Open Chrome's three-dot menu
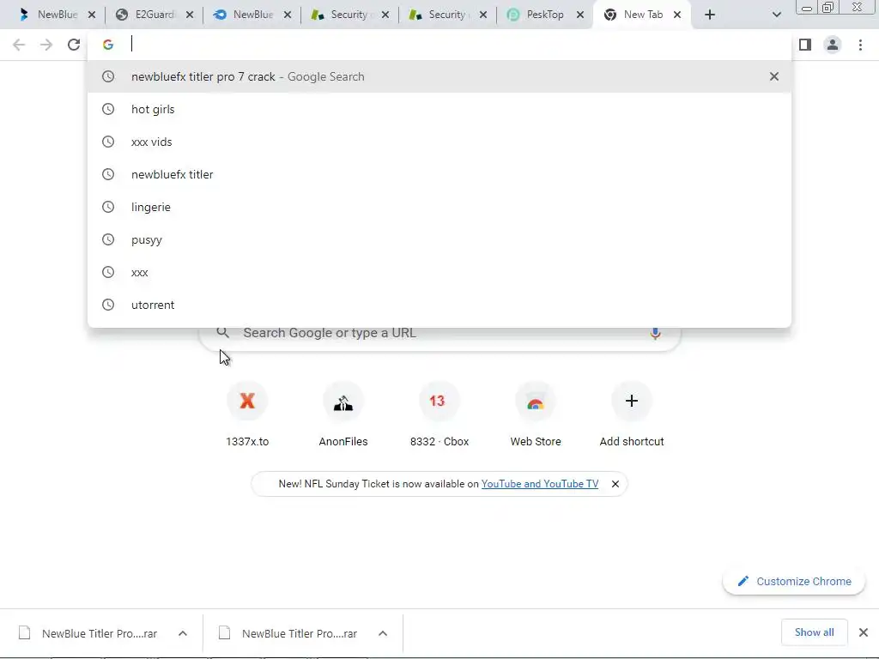This screenshot has height=659, width=879. click(860, 45)
